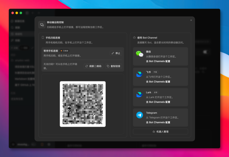The image size is (229, 157).
Task: Click the WeChat logo icon
Action: (140, 54)
